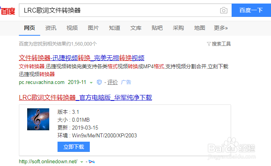Open the 搜索工具 filter icon

coord(209,44)
